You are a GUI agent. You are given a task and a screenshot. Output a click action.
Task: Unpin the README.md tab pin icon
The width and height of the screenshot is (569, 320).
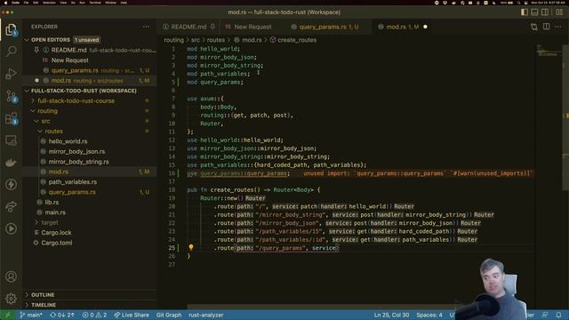(212, 27)
